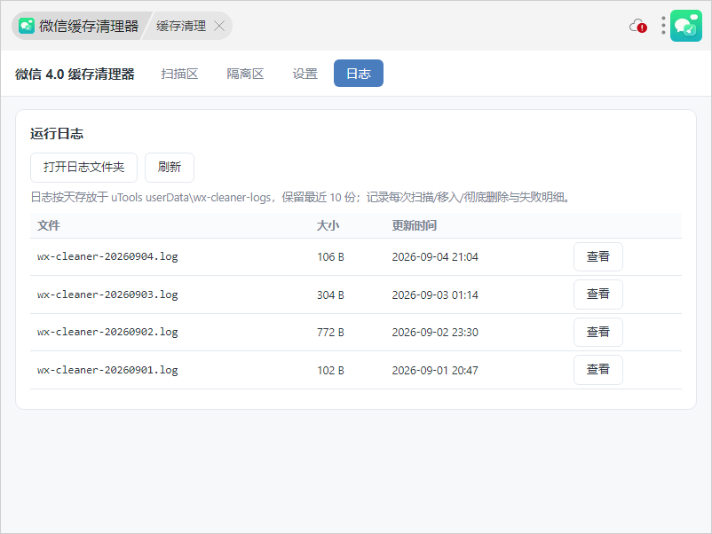View the wx-cleaner-20260901.log file

(598, 370)
